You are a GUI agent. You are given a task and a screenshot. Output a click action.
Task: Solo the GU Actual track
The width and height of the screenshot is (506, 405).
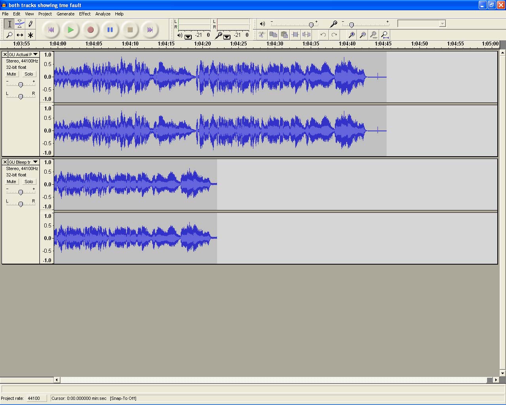[x=29, y=74]
